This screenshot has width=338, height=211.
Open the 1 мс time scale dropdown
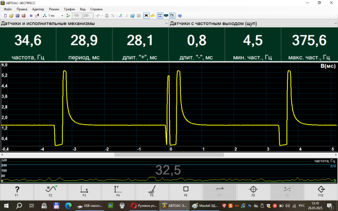62,16
